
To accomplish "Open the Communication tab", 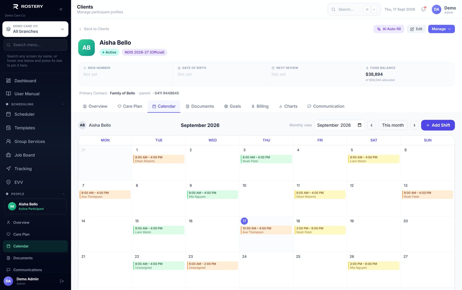I will point(326,106).
